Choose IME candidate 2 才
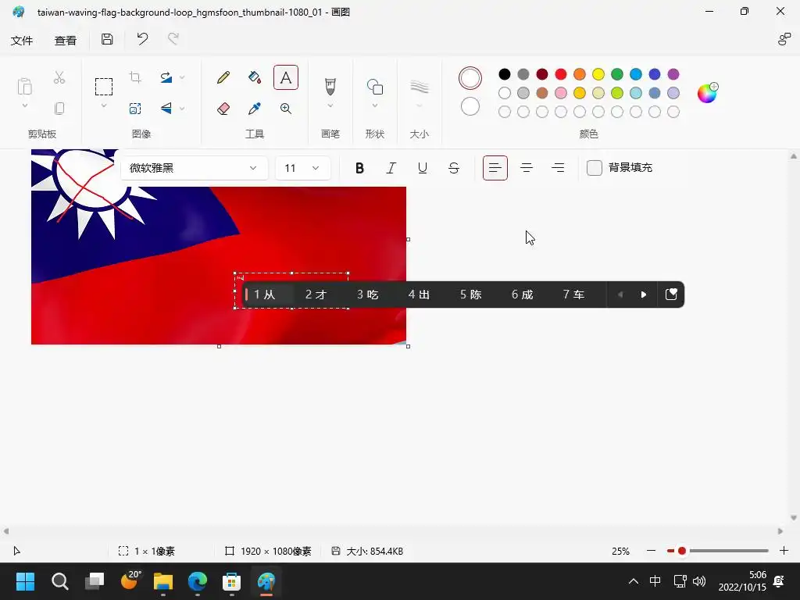 click(x=316, y=295)
